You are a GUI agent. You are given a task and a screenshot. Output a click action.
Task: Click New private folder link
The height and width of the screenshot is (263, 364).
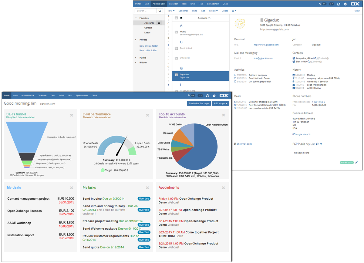[x=149, y=46]
